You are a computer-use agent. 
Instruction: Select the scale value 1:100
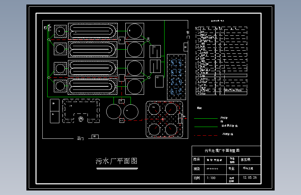[x=211, y=178]
